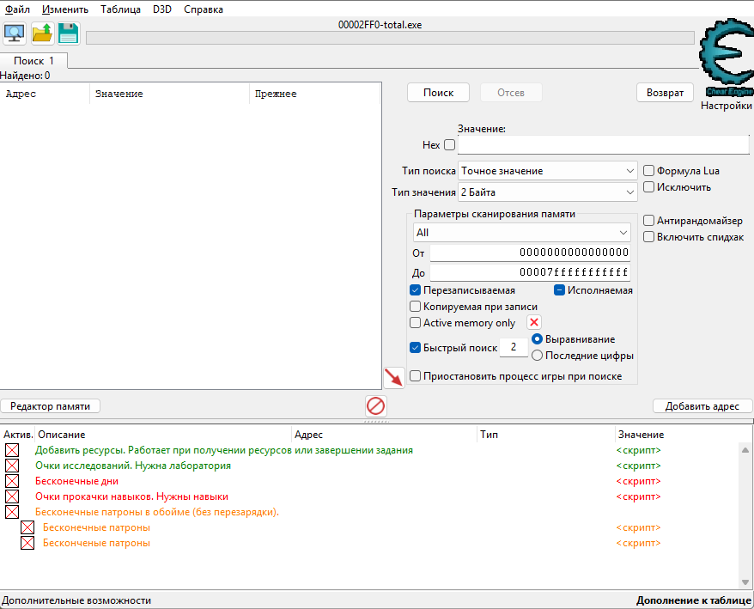Click the red cancel circle icon
Image resolution: width=754 pixels, height=609 pixels.
click(x=375, y=405)
